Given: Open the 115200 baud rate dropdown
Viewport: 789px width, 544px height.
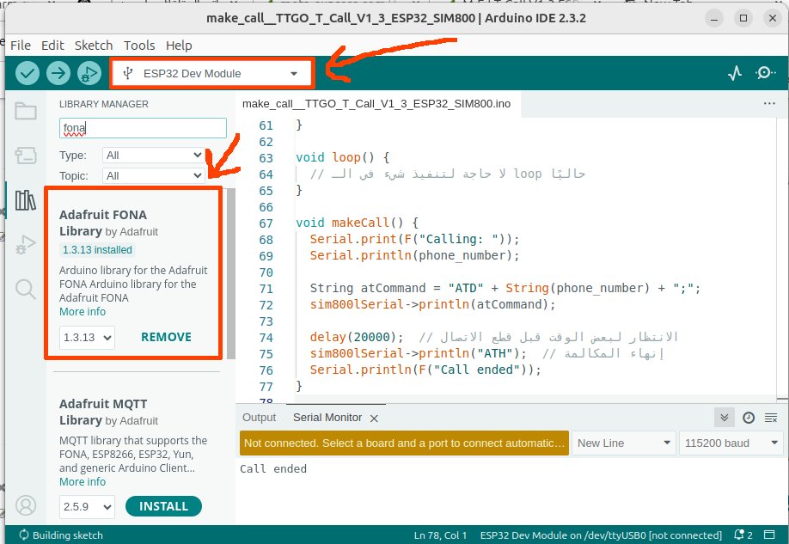Looking at the screenshot, I should (x=731, y=443).
